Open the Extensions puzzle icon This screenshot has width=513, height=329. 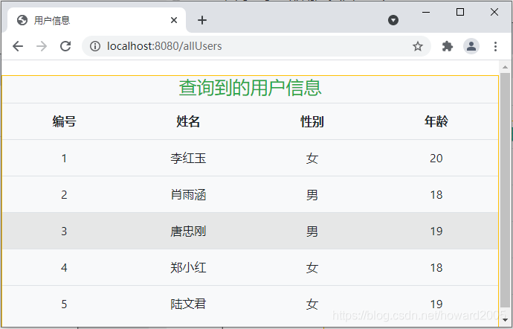pyautogui.click(x=448, y=46)
